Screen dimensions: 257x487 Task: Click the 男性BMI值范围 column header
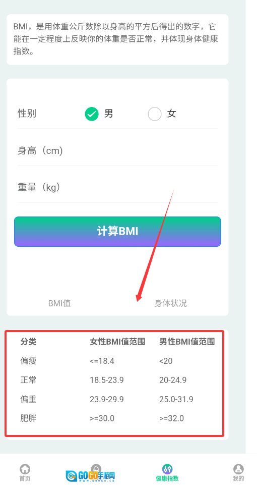coord(187,342)
